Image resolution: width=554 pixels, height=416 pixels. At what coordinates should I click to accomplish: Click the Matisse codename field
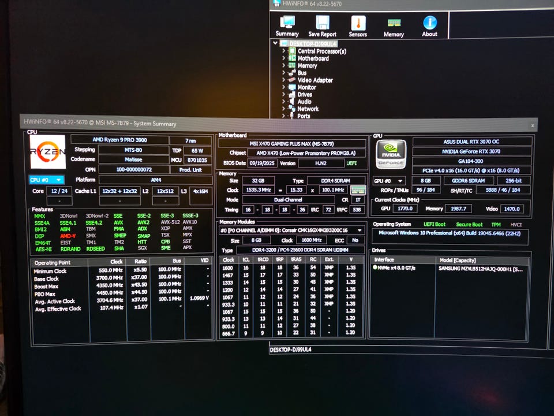(x=133, y=159)
